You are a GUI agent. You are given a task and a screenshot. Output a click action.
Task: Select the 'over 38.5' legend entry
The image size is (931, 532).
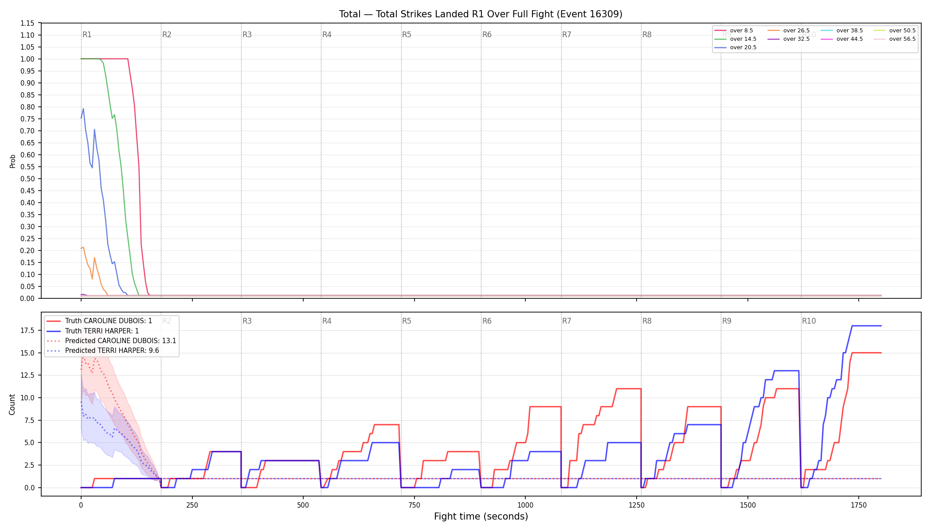[842, 31]
